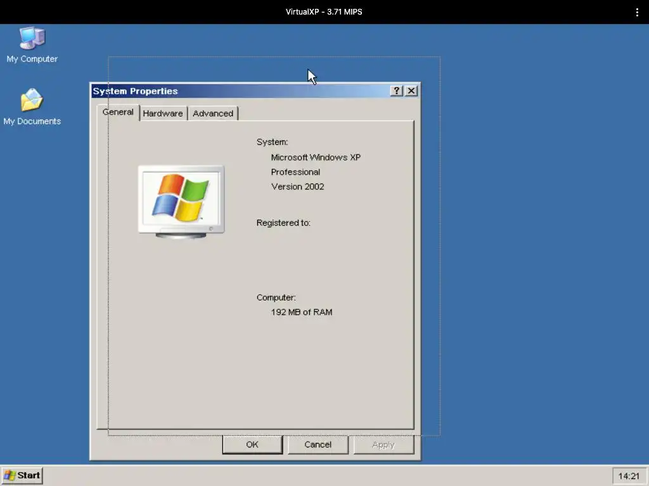The height and width of the screenshot is (486, 649).
Task: Click the 14:21 taskbar clock
Action: coord(629,476)
